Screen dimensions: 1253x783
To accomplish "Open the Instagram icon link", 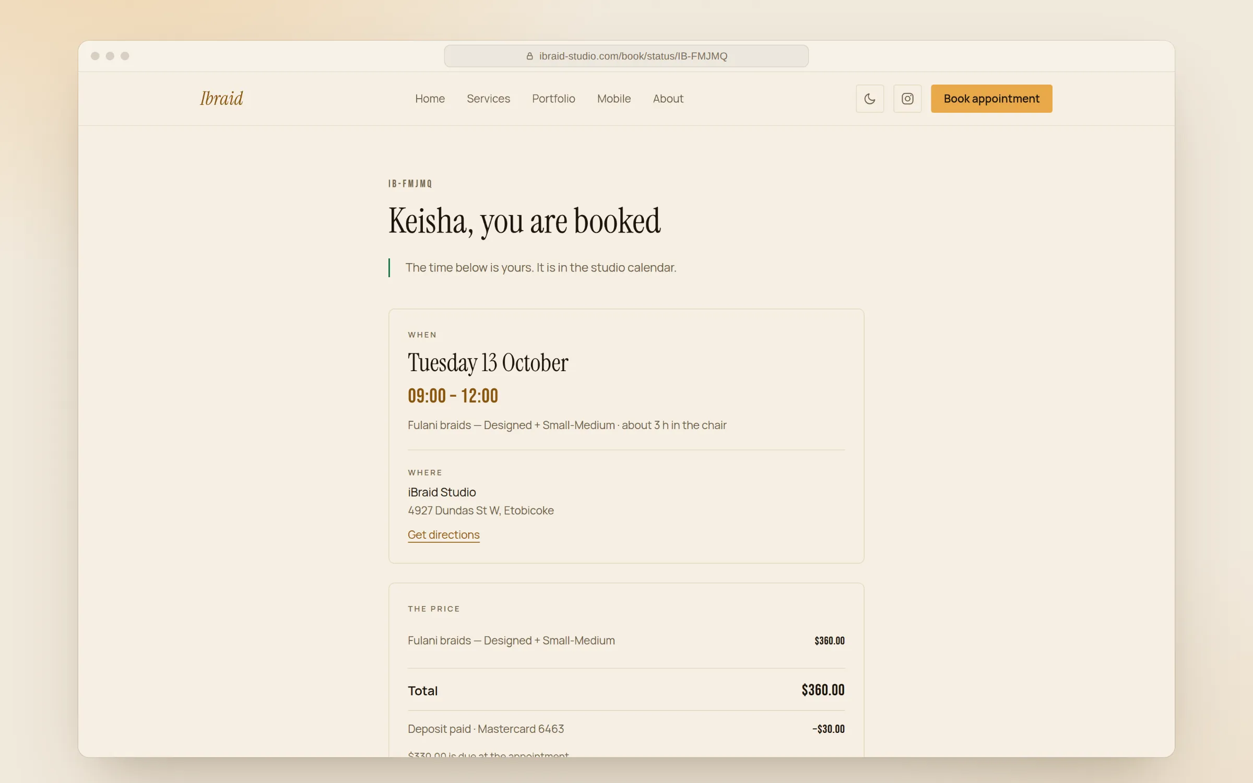I will pyautogui.click(x=907, y=99).
